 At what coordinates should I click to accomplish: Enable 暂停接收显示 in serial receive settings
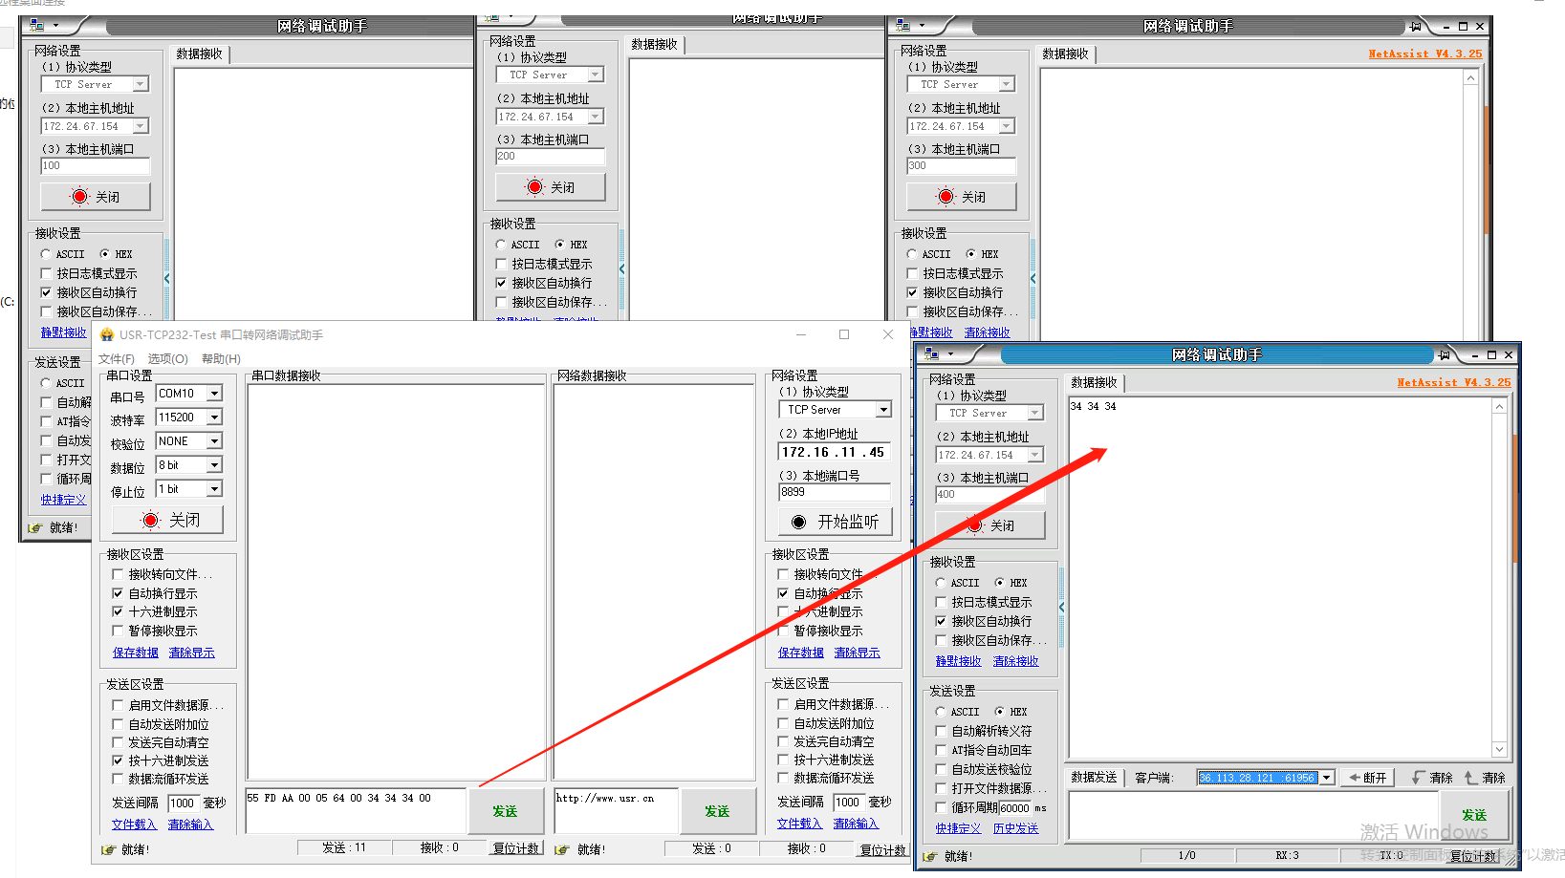(118, 631)
